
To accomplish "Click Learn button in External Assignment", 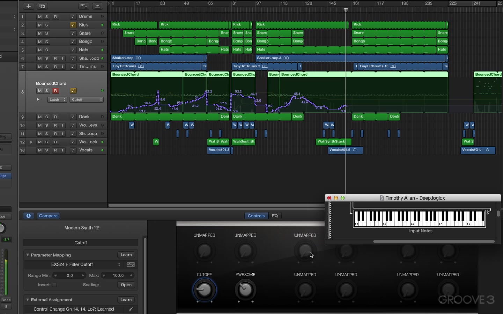I will click(x=126, y=300).
